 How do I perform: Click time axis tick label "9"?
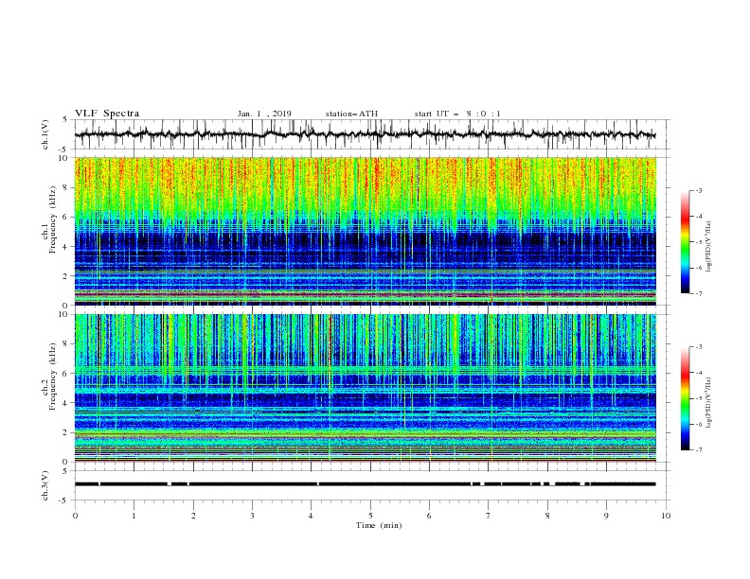click(606, 516)
